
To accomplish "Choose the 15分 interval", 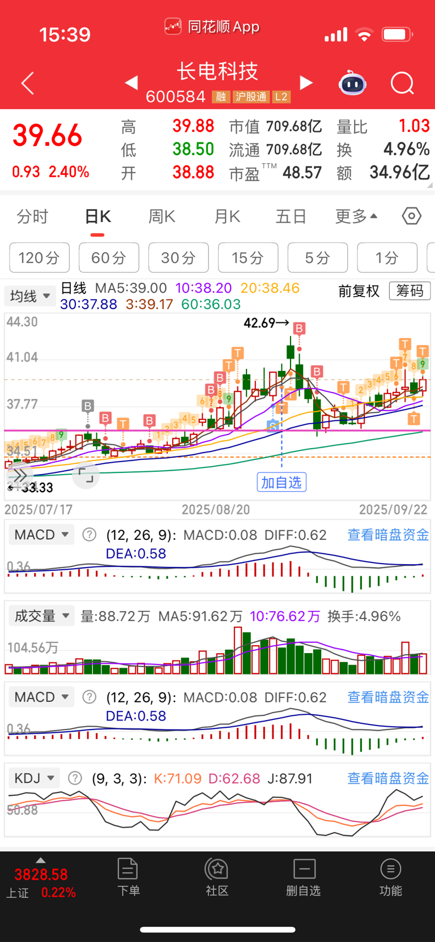I will 248,258.
